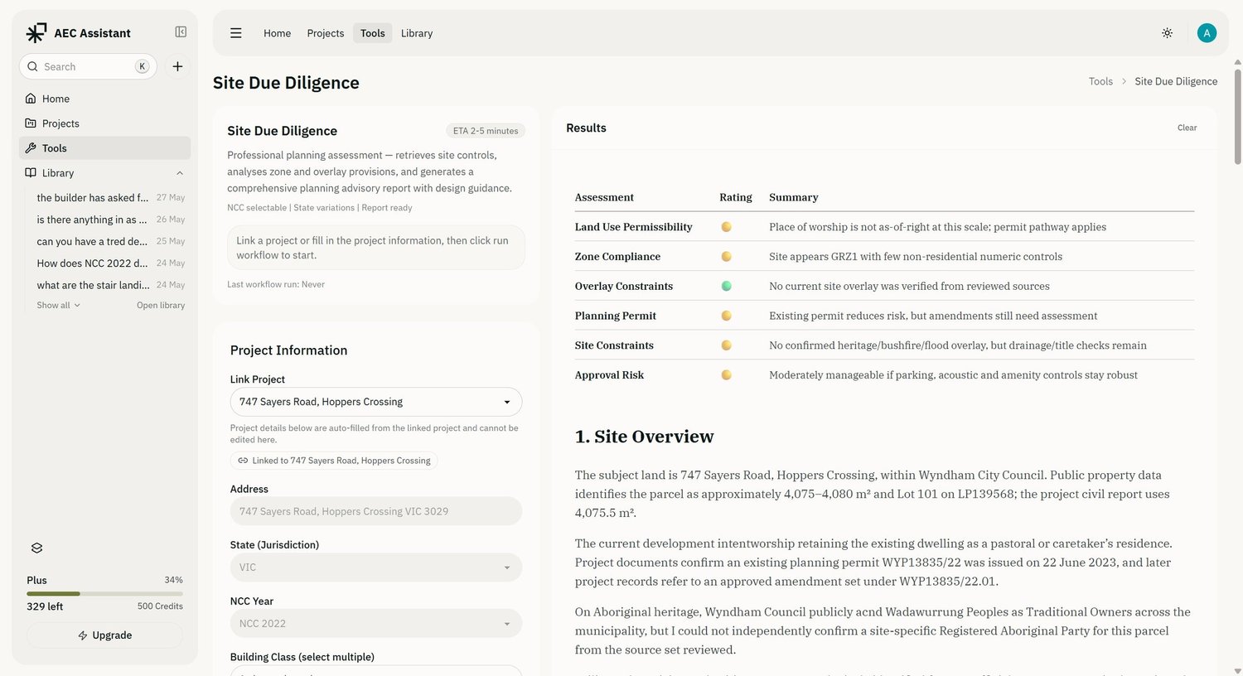Image resolution: width=1243 pixels, height=676 pixels.
Task: Click the Open library link
Action: (161, 306)
